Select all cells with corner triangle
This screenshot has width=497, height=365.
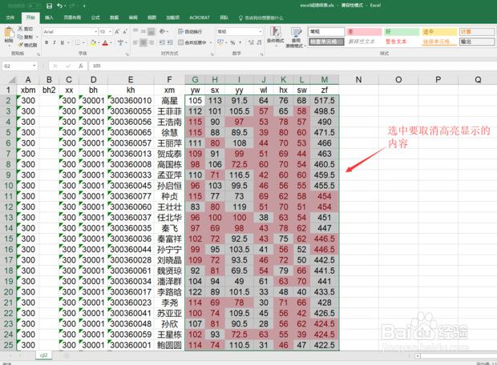pyautogui.click(x=10, y=80)
